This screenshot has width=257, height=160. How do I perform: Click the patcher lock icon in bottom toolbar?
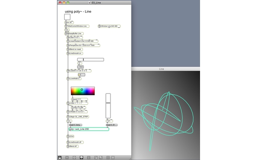60,157
